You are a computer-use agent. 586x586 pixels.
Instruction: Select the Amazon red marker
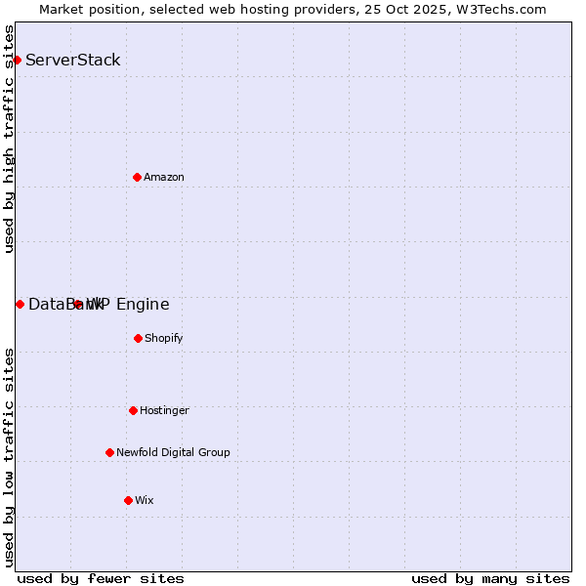pos(137,177)
